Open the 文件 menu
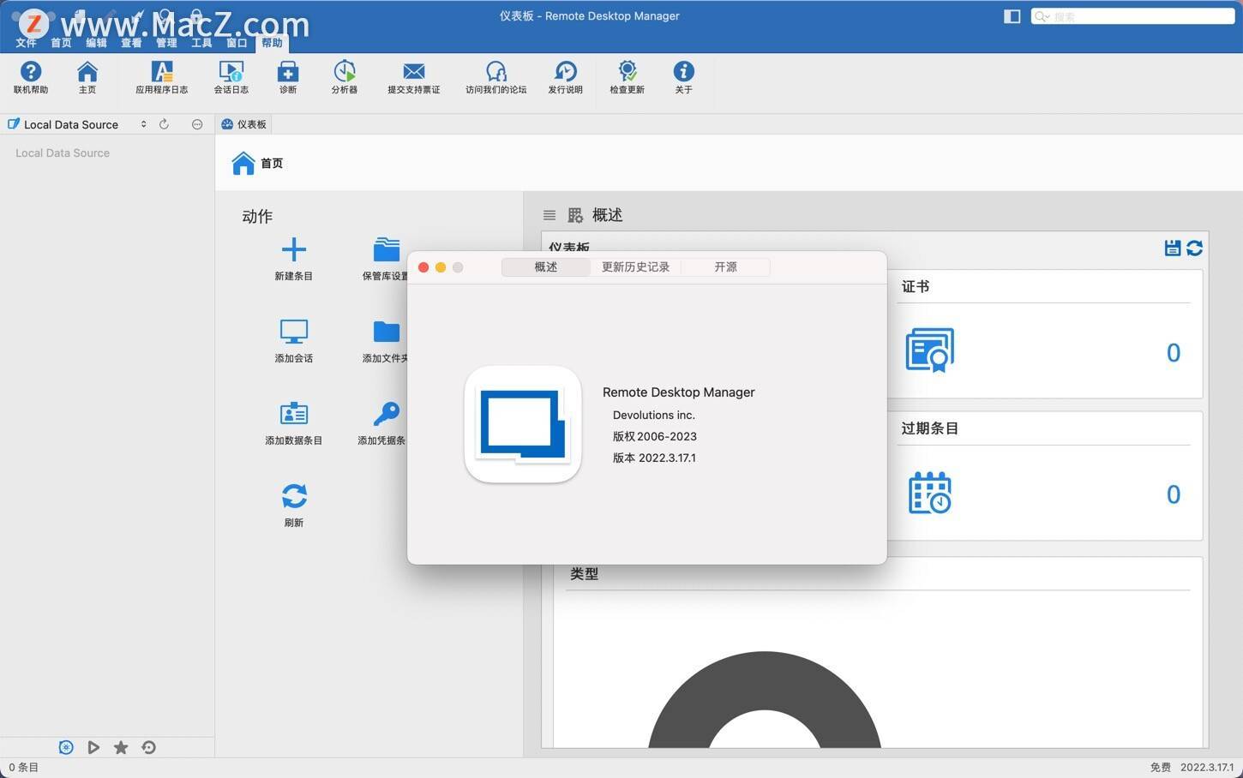This screenshot has width=1243, height=778. coord(26,43)
